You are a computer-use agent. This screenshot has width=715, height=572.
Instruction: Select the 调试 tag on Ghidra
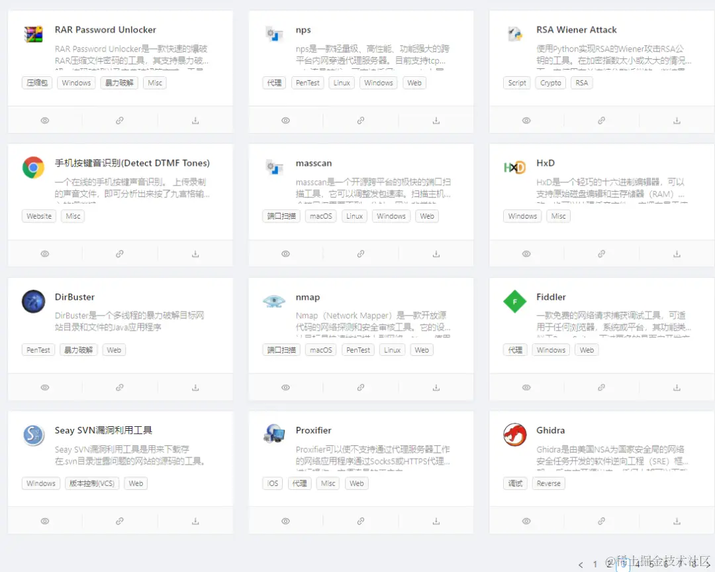[x=515, y=483]
